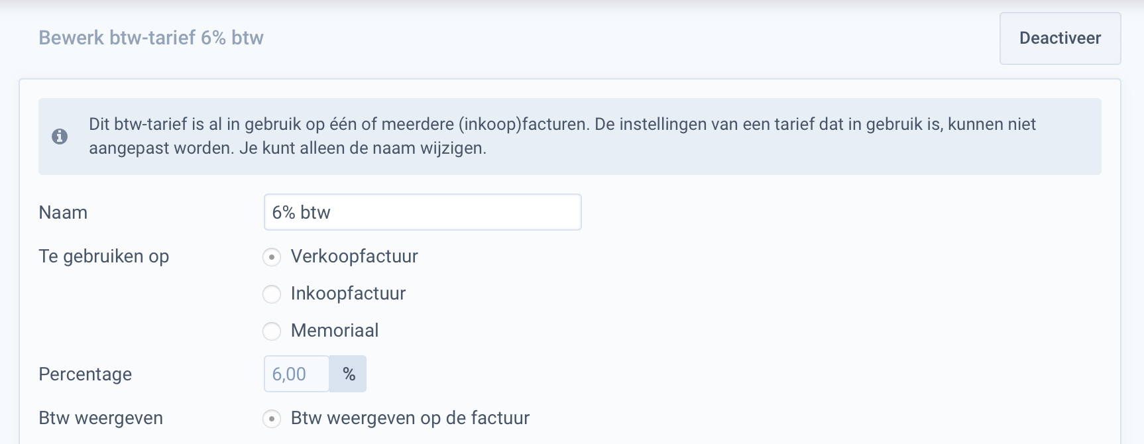Screen dimensions: 1144x444
Task: Select the Btw weergeven op de factuur option
Action: [x=272, y=418]
